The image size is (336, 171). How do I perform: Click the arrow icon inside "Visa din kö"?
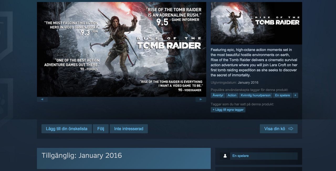point(291,129)
